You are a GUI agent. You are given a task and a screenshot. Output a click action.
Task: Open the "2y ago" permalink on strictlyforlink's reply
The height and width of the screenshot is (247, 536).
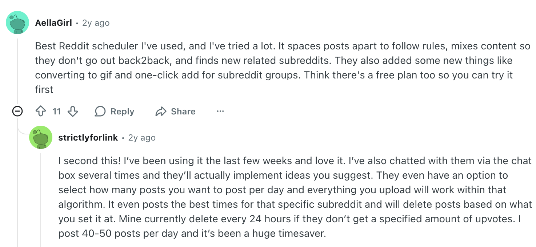pyautogui.click(x=142, y=138)
